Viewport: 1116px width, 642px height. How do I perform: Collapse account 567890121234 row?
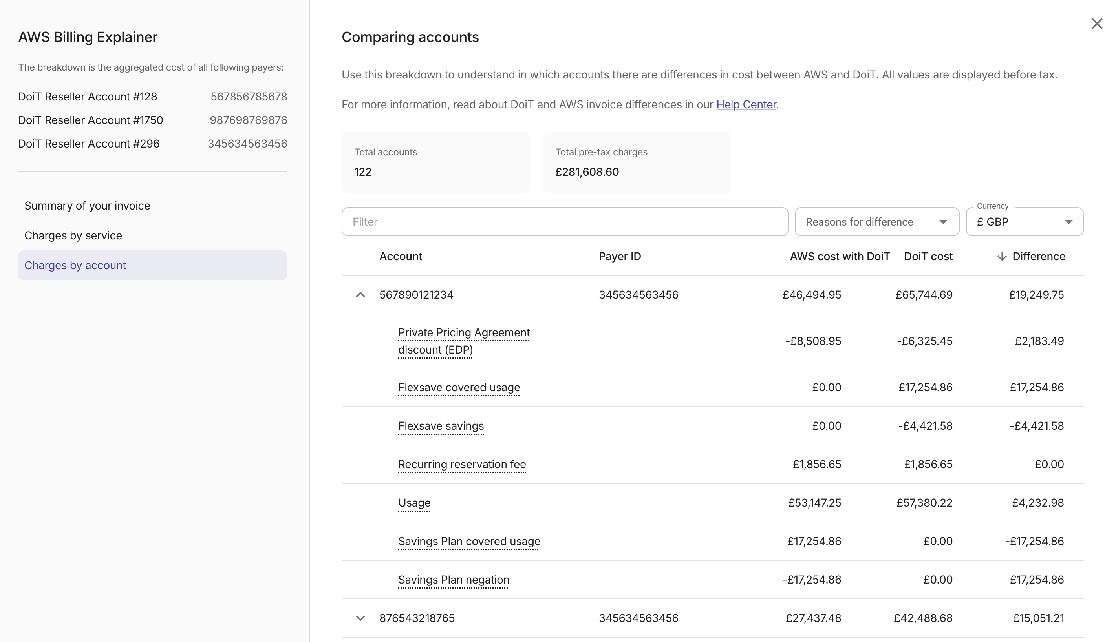point(360,295)
